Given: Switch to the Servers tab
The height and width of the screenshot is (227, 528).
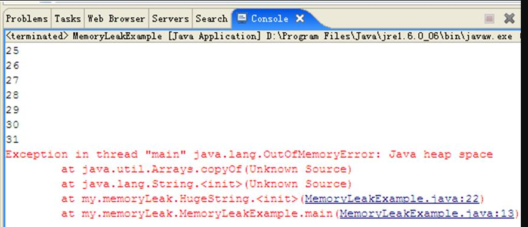Looking at the screenshot, I should [x=171, y=19].
